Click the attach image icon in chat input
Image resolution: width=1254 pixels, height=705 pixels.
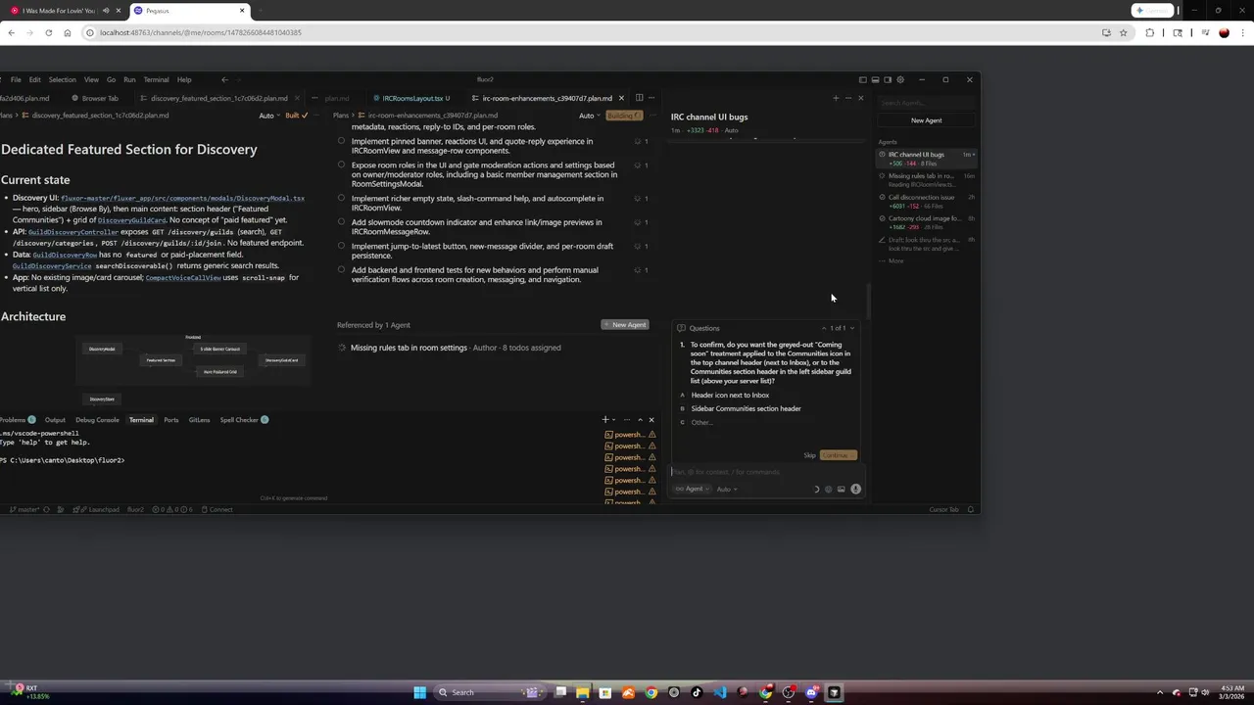point(841,489)
